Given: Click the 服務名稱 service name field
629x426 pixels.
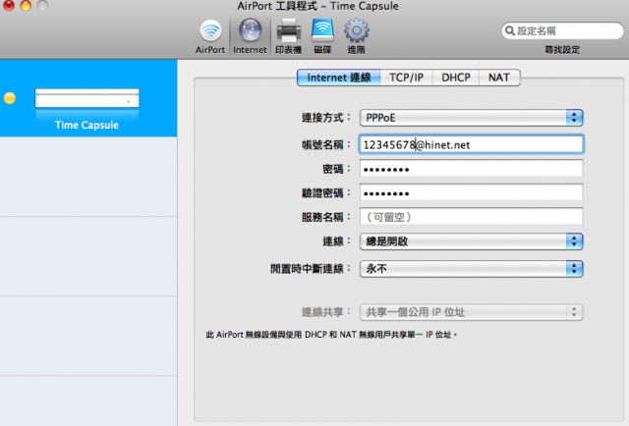Looking at the screenshot, I should [x=472, y=217].
